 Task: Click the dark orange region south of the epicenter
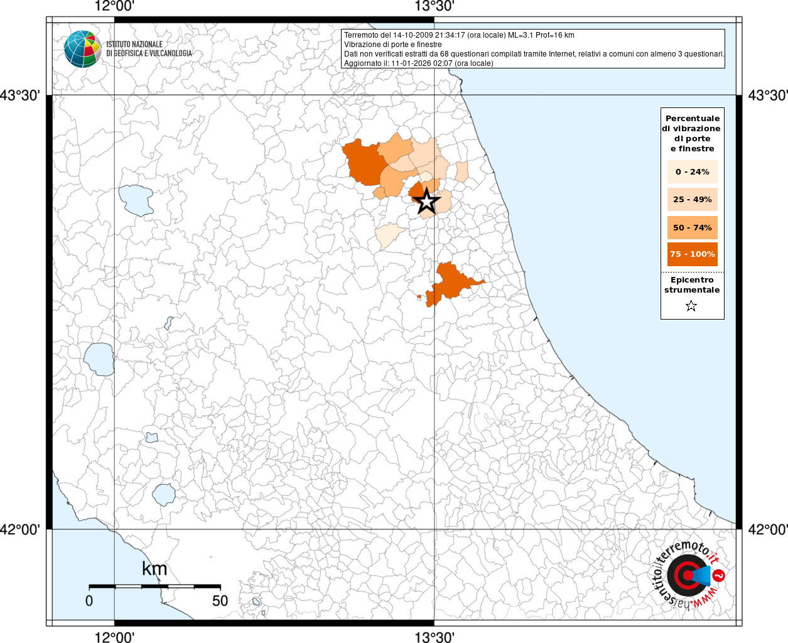[448, 284]
